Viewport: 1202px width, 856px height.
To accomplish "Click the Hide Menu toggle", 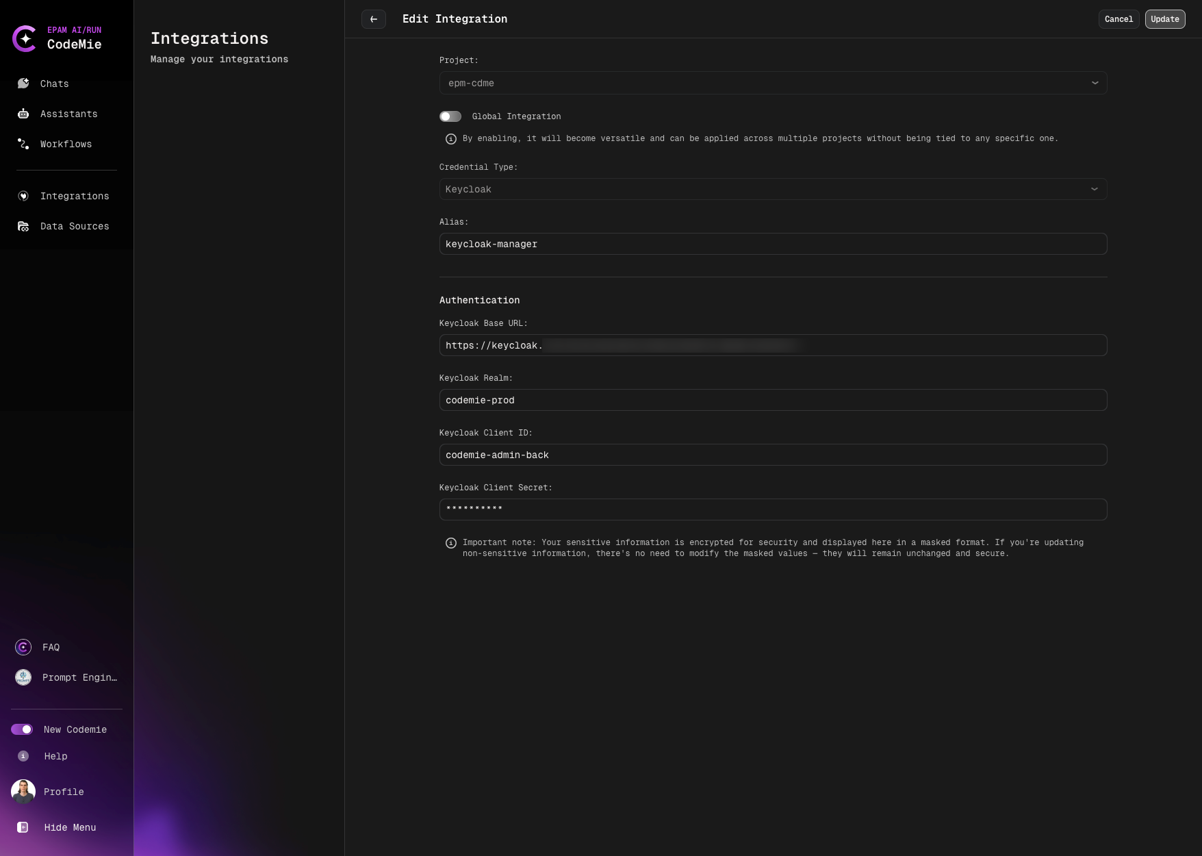I will click(x=69, y=827).
